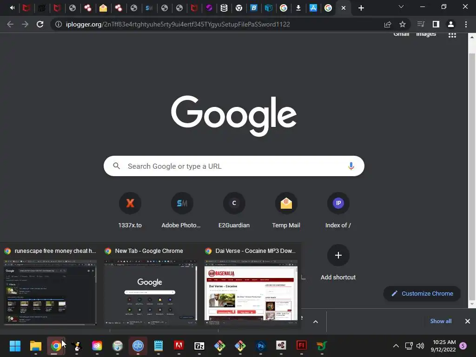Click the magnifier icon in search box
The width and height of the screenshot is (476, 357).
pyautogui.click(x=117, y=166)
